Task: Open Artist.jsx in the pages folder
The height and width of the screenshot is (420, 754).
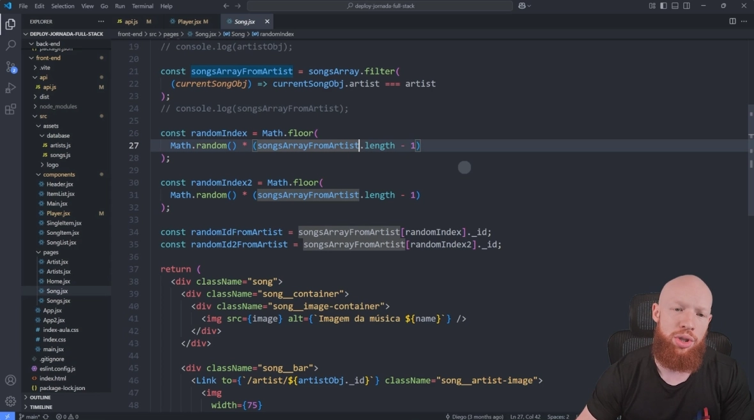Action: (57, 262)
